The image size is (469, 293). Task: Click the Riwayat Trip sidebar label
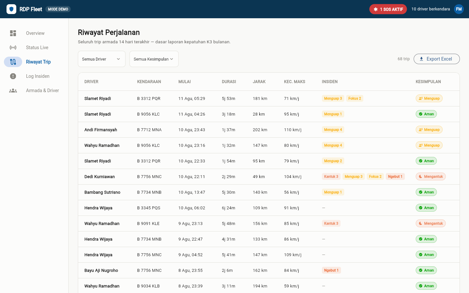click(38, 62)
